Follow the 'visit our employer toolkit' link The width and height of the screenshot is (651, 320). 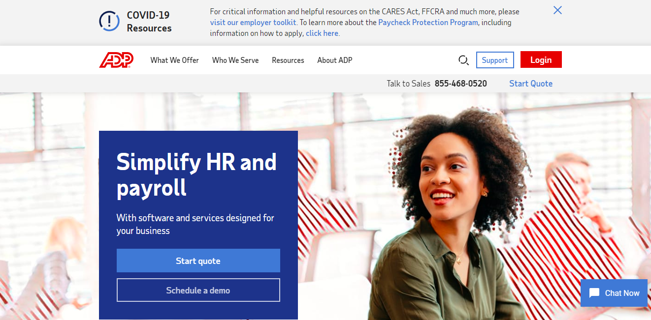[253, 22]
